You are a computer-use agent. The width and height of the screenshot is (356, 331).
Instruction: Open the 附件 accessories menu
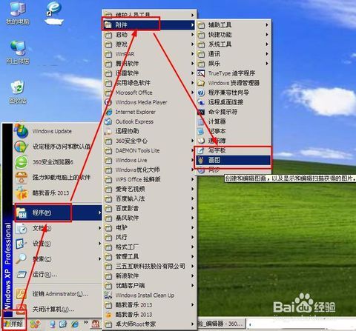coord(149,24)
